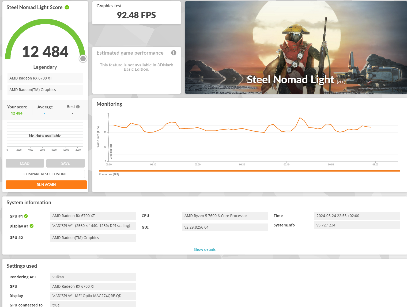The image size is (407, 307).
Task: Click the orange RUN AGAIN button
Action: (x=46, y=185)
